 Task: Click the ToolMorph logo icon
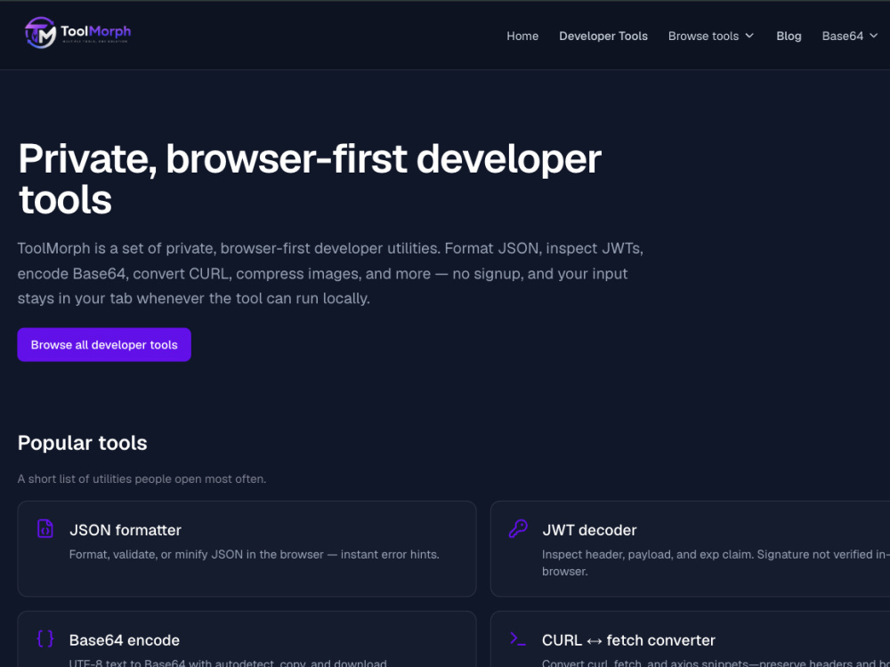tap(40, 32)
